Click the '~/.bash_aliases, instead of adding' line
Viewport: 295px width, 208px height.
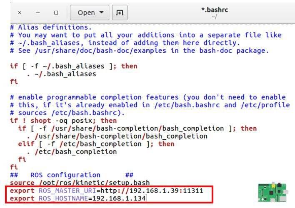tap(125, 43)
